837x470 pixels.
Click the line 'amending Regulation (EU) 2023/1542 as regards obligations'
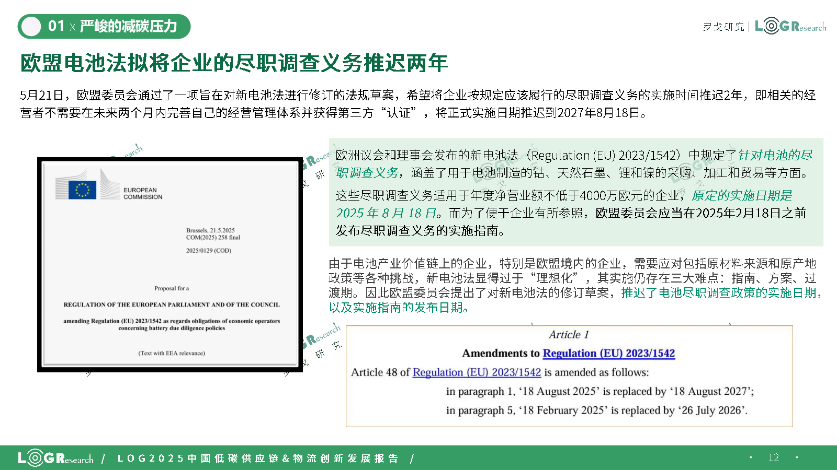[x=172, y=321]
